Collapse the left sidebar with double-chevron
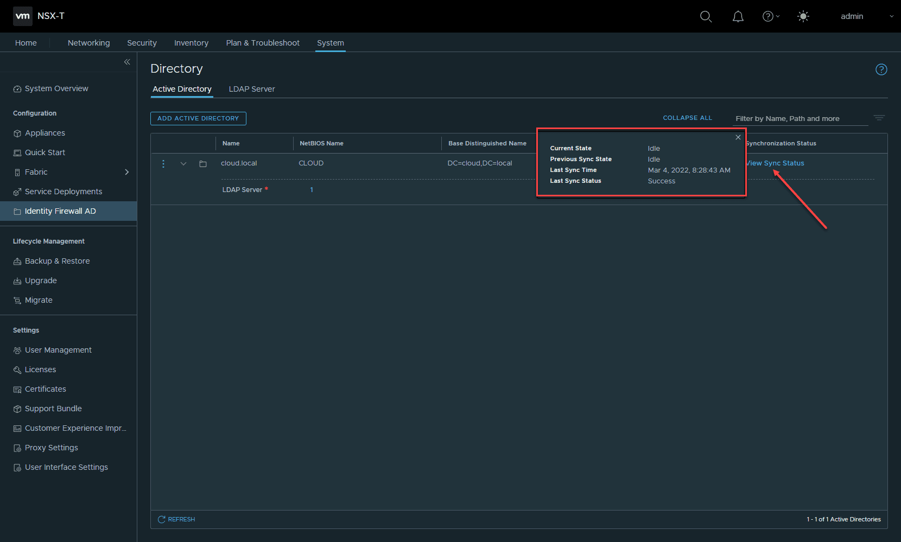The height and width of the screenshot is (542, 901). tap(127, 62)
